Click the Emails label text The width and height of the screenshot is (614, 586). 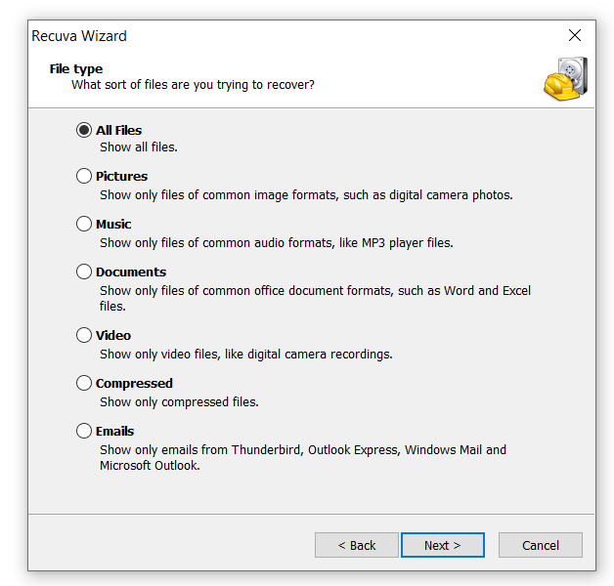tap(114, 431)
